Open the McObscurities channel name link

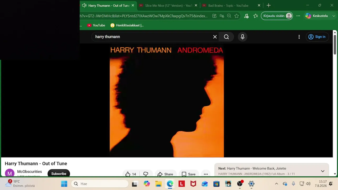point(30,172)
